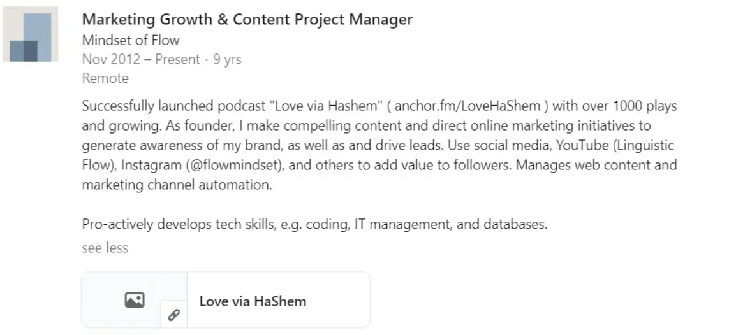Click the chain link icon on media card
The width and height of the screenshot is (736, 335).
coord(173,315)
